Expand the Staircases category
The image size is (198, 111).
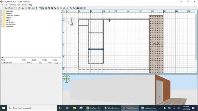(2, 27)
